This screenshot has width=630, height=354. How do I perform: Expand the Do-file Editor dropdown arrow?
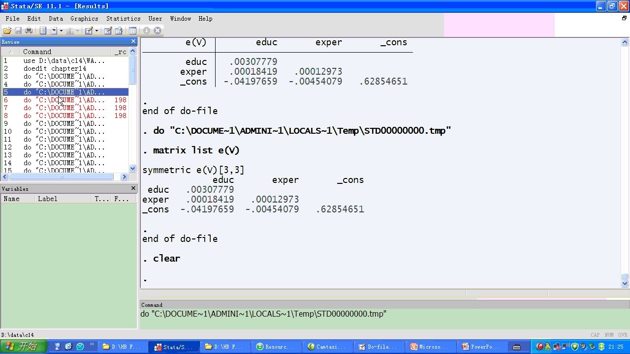click(x=96, y=30)
